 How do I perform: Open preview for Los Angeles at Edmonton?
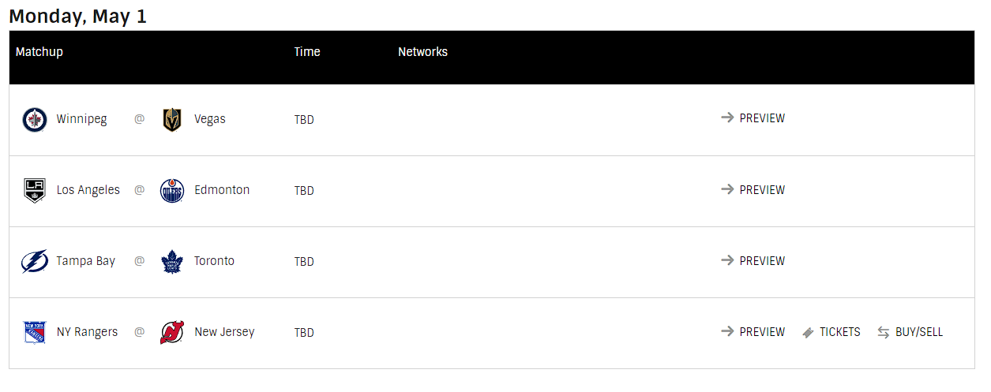click(753, 190)
